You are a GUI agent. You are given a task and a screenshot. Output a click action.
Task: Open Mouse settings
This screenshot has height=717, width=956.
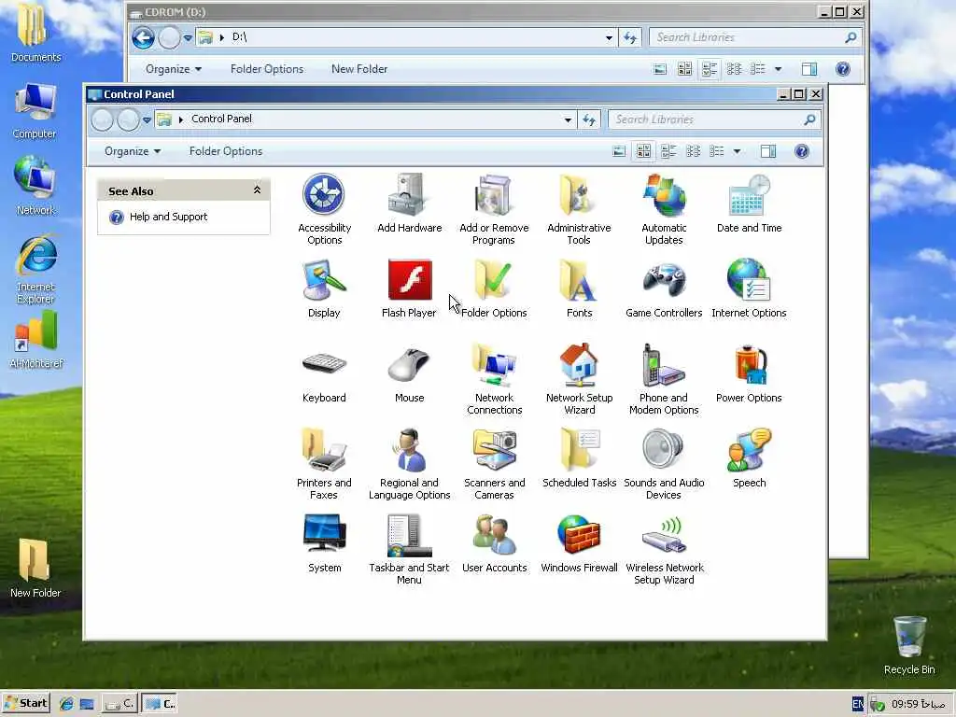click(x=409, y=373)
